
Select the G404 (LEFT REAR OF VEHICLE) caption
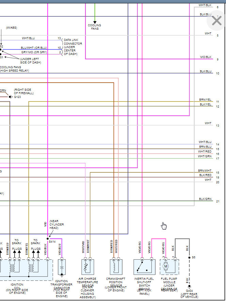189,294
